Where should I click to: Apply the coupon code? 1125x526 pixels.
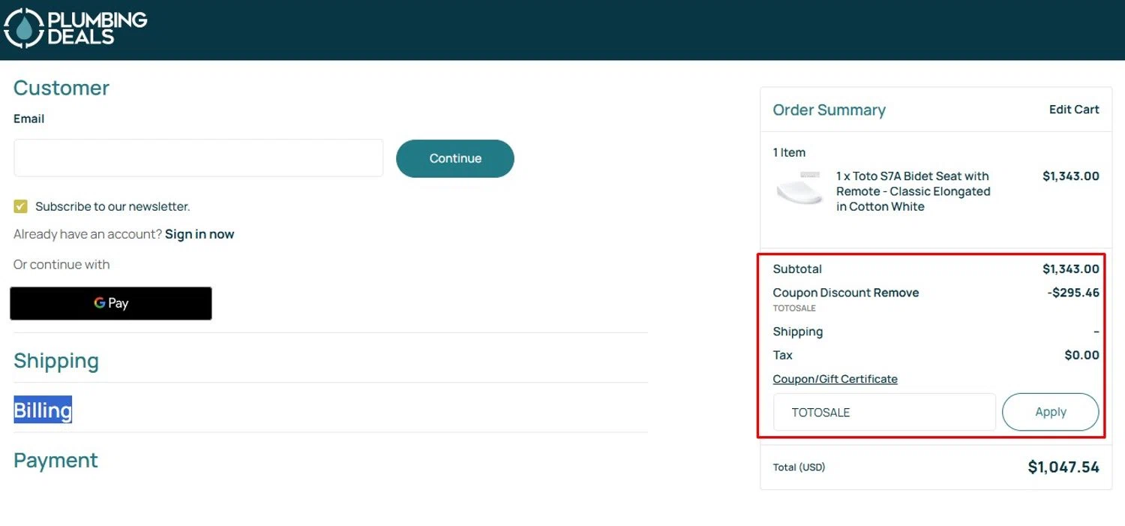click(x=1051, y=412)
